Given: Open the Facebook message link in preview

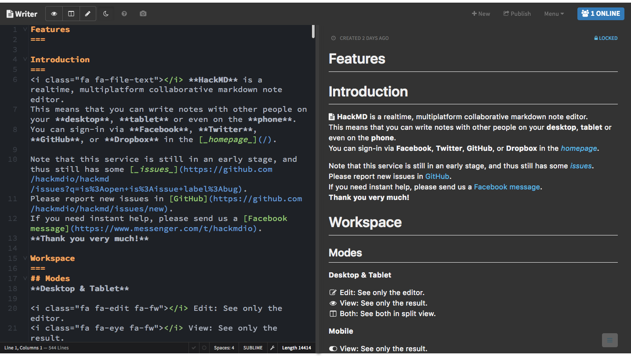Looking at the screenshot, I should tap(507, 187).
